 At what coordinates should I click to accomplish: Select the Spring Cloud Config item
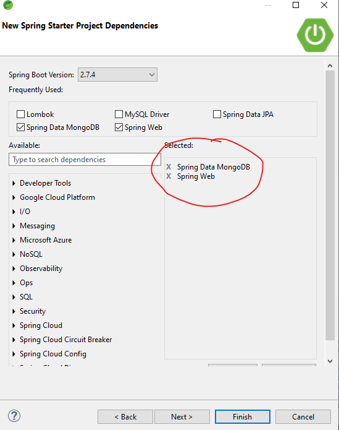click(x=53, y=354)
